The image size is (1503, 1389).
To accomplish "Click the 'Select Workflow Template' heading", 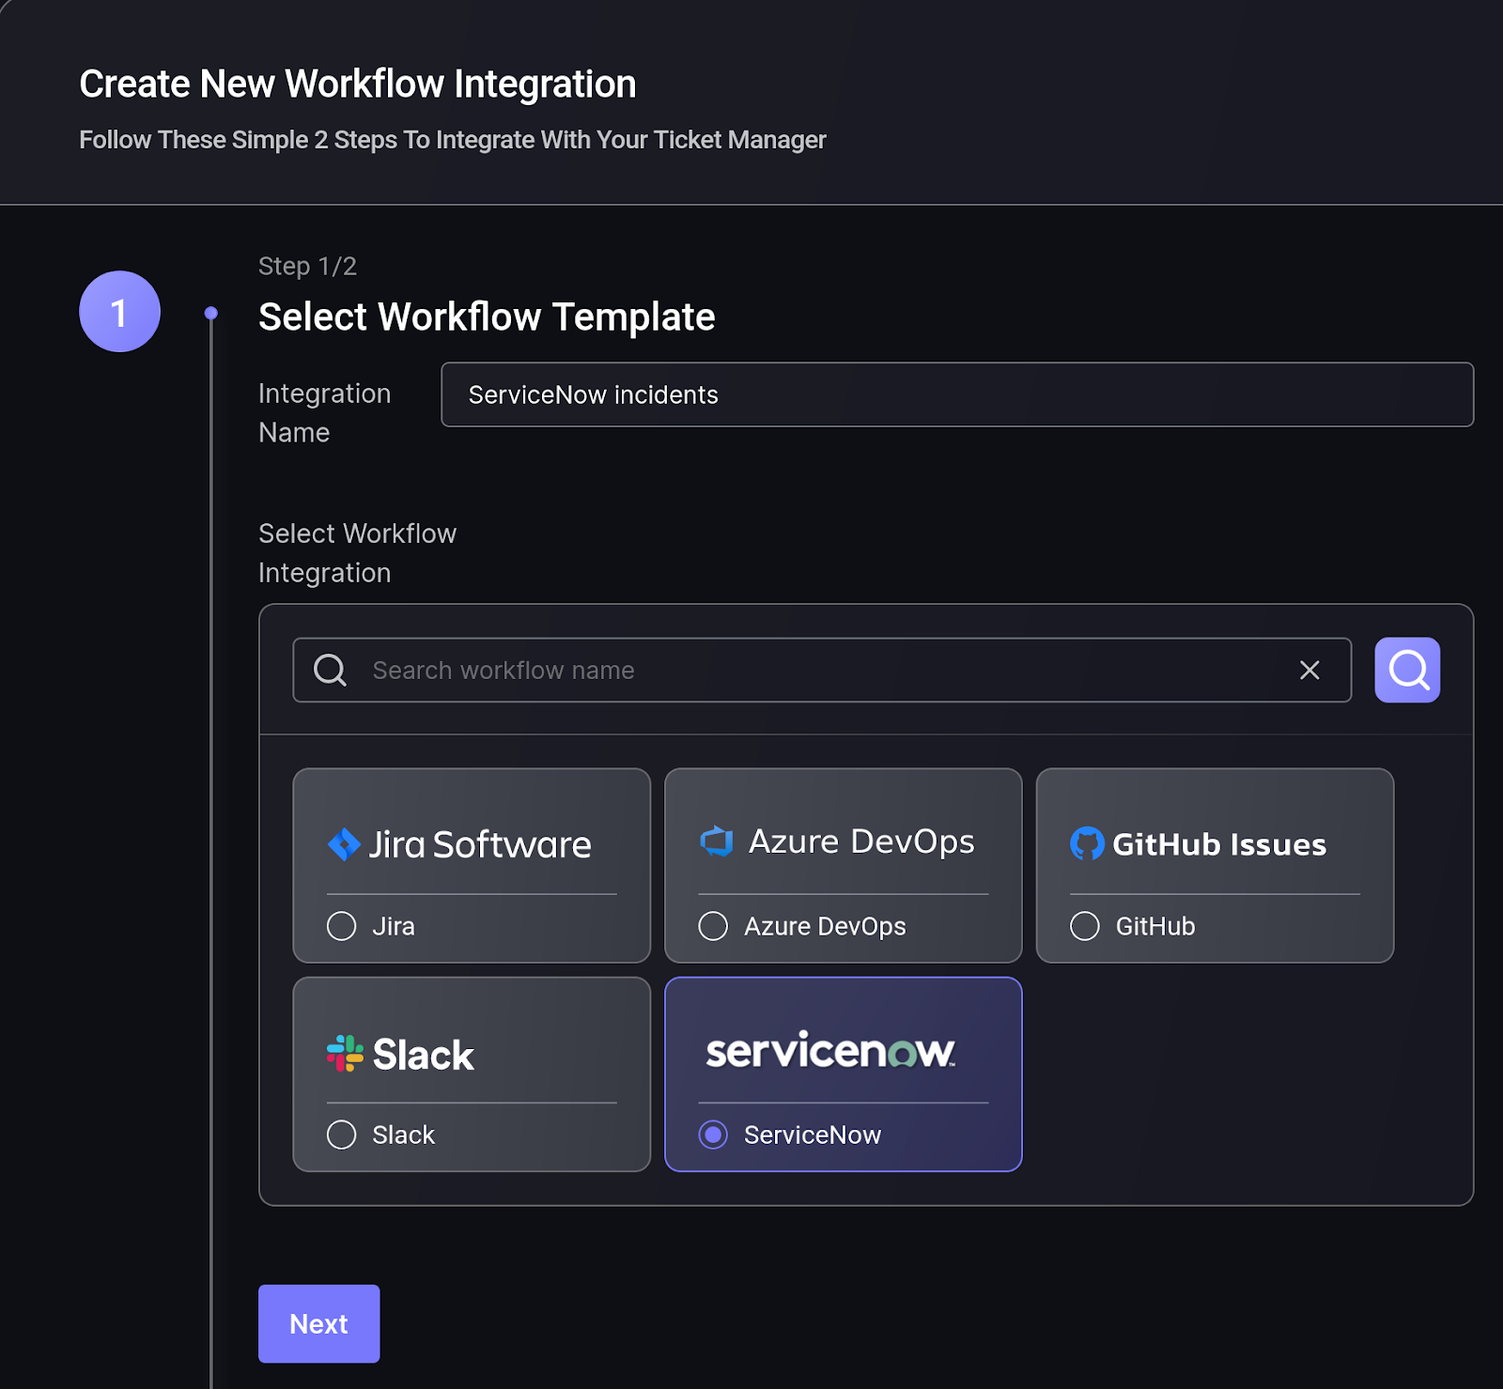I will [x=487, y=317].
